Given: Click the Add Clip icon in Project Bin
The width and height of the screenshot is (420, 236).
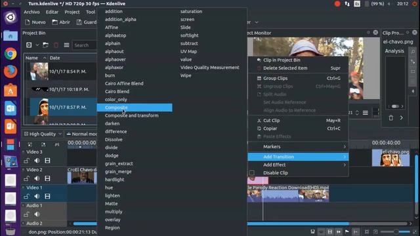Looking at the screenshot, I should tap(29, 45).
